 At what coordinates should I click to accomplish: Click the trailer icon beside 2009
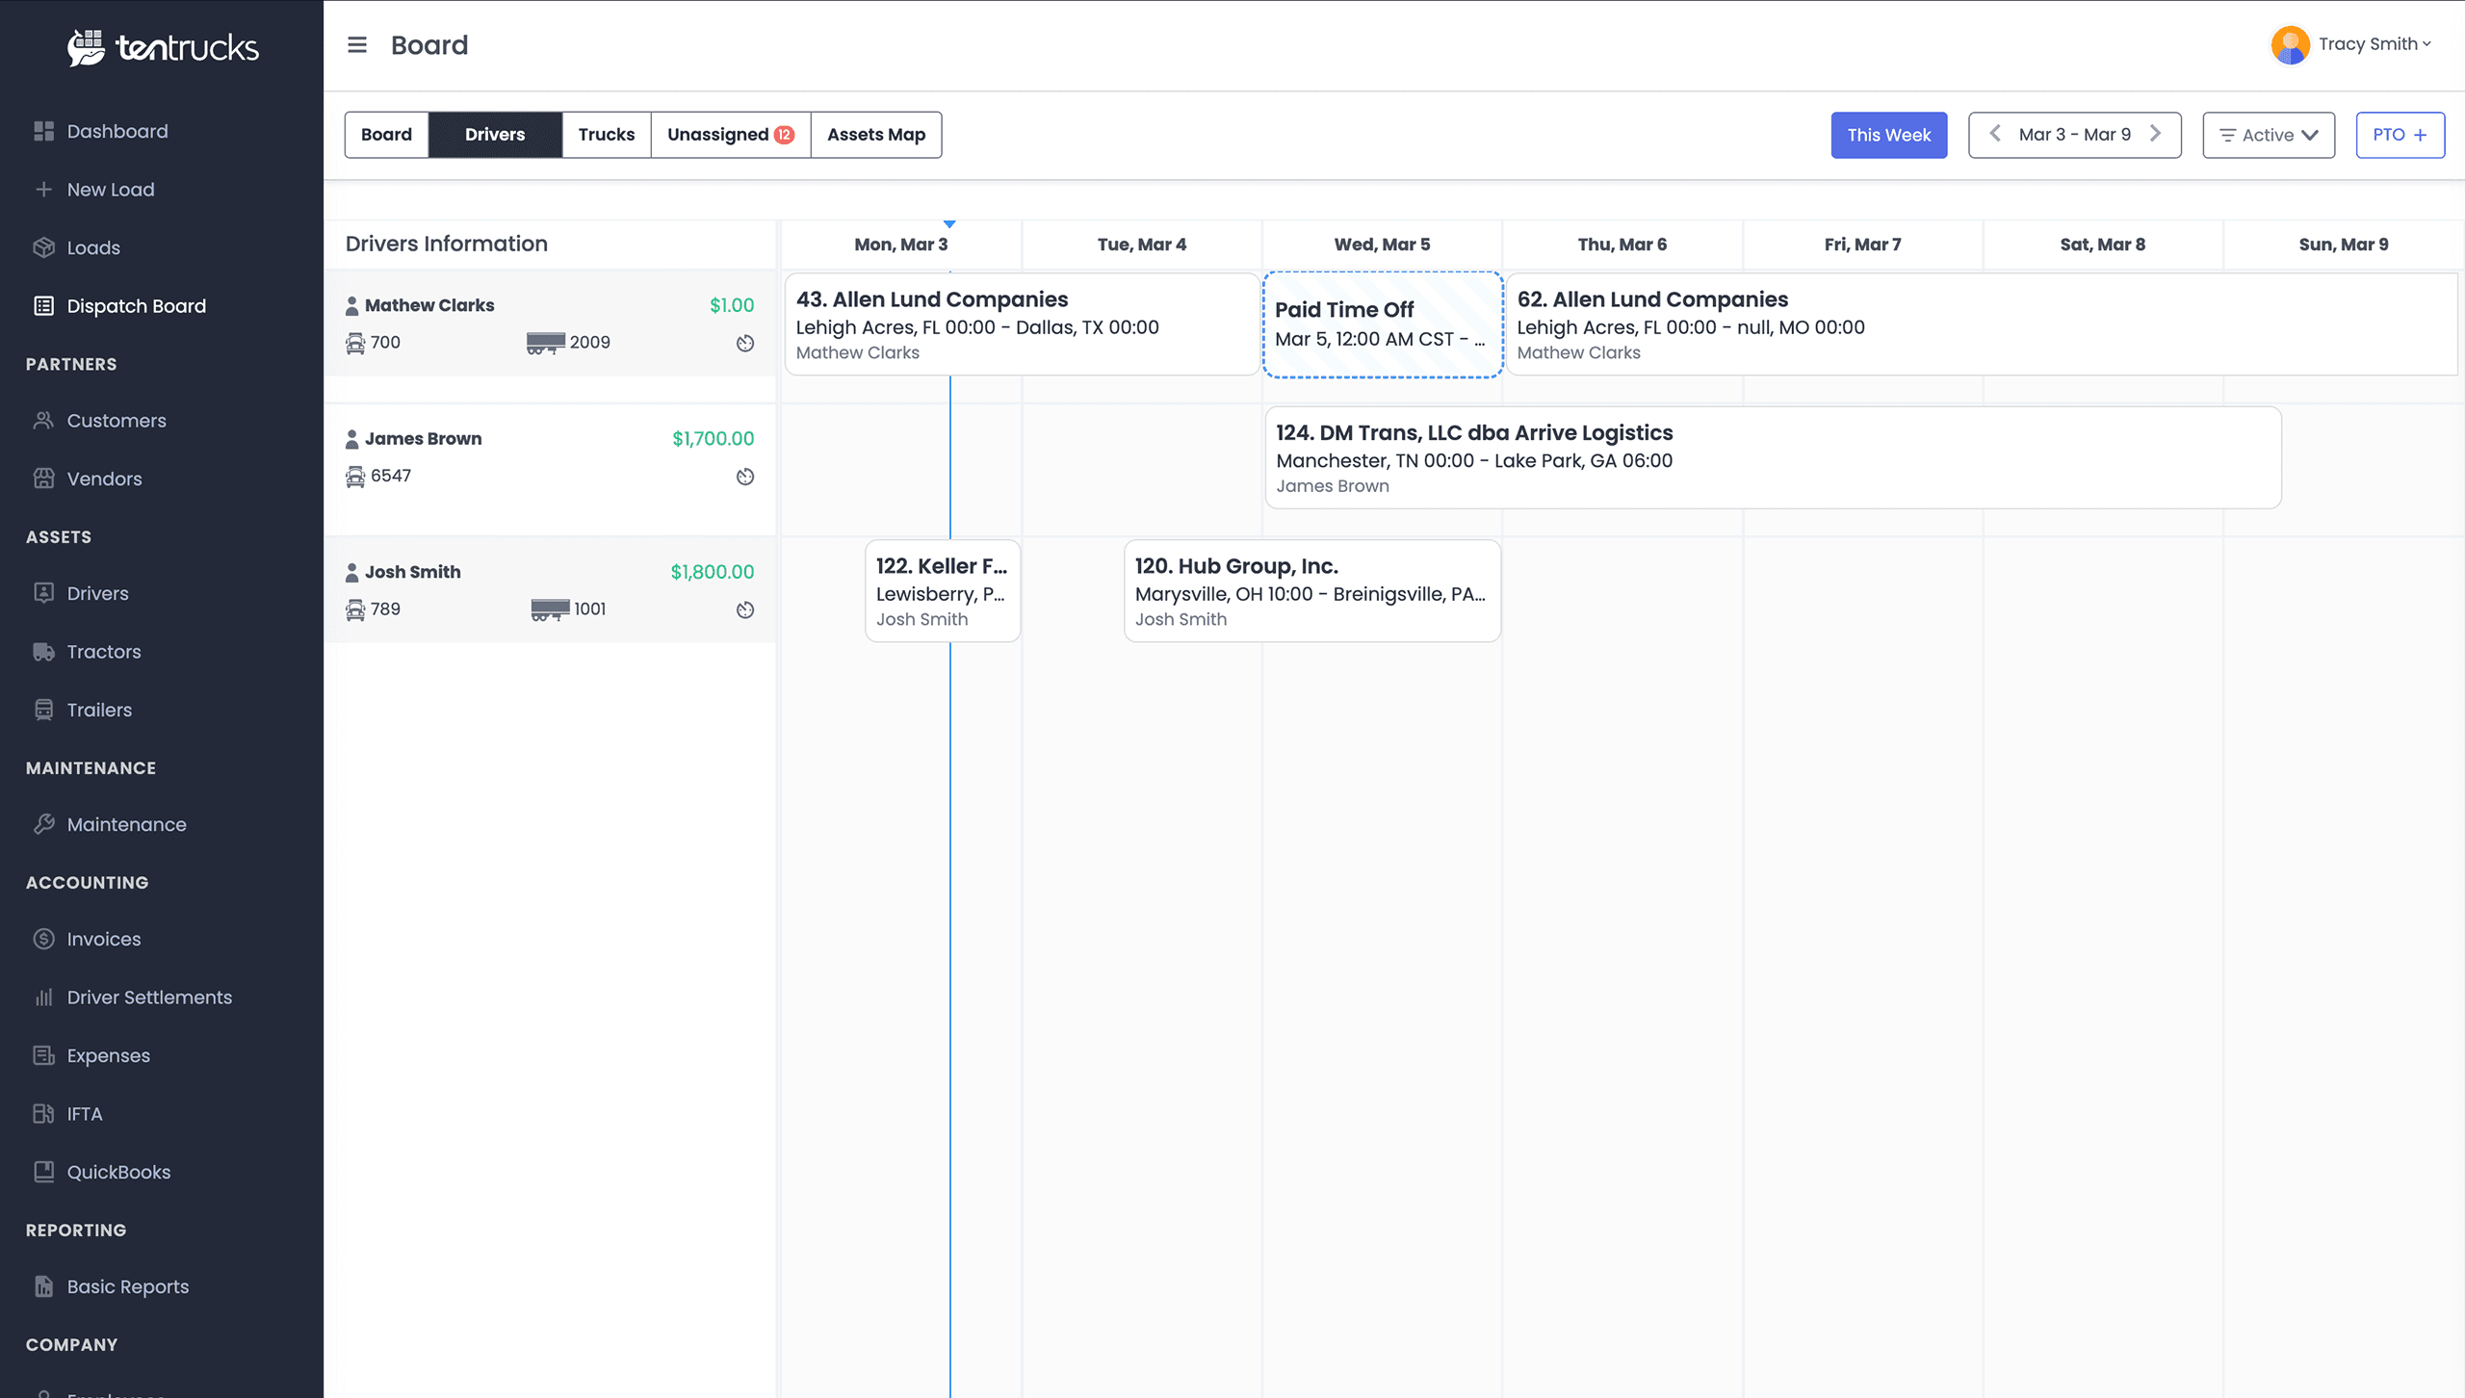tap(545, 342)
